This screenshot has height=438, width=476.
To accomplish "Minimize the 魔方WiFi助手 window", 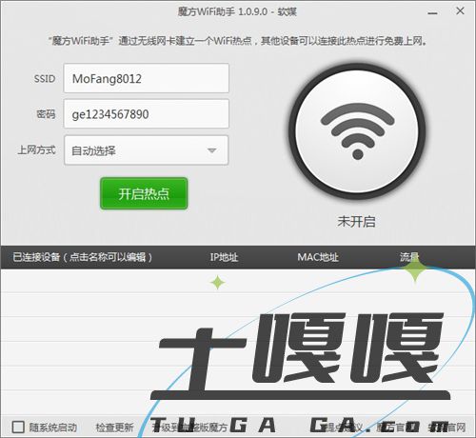I will tap(432, 12).
